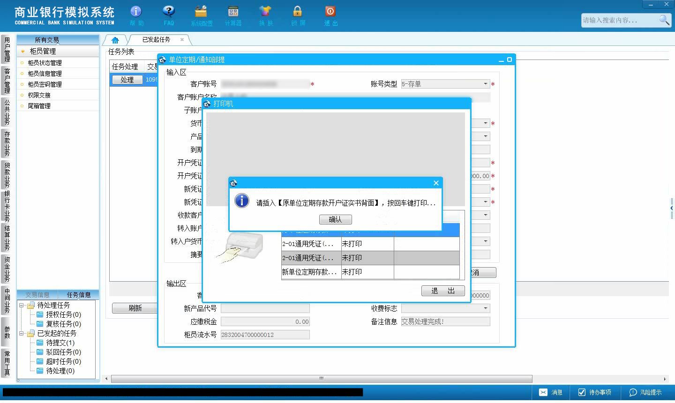Minimize the 单位定期/通知部提 window
This screenshot has height=403, width=675.
pos(501,60)
